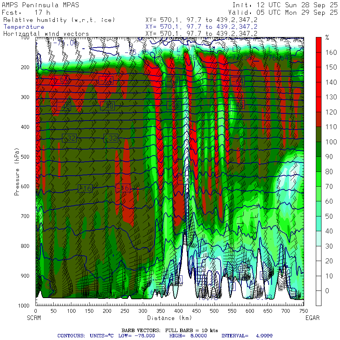Click the 160 label on colorbar

coord(331,53)
